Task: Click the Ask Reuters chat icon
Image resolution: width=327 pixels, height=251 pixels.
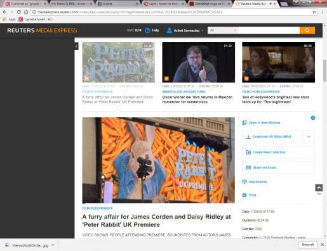Action: pos(244,182)
